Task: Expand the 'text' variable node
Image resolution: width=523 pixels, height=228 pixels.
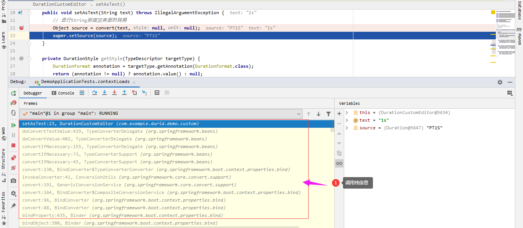Action: coord(347,120)
